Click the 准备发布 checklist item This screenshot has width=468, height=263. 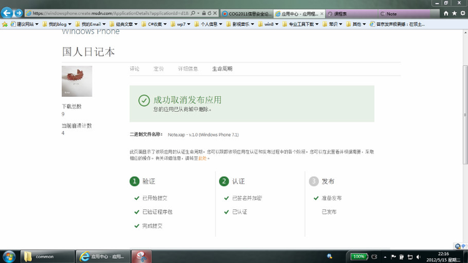click(331, 198)
